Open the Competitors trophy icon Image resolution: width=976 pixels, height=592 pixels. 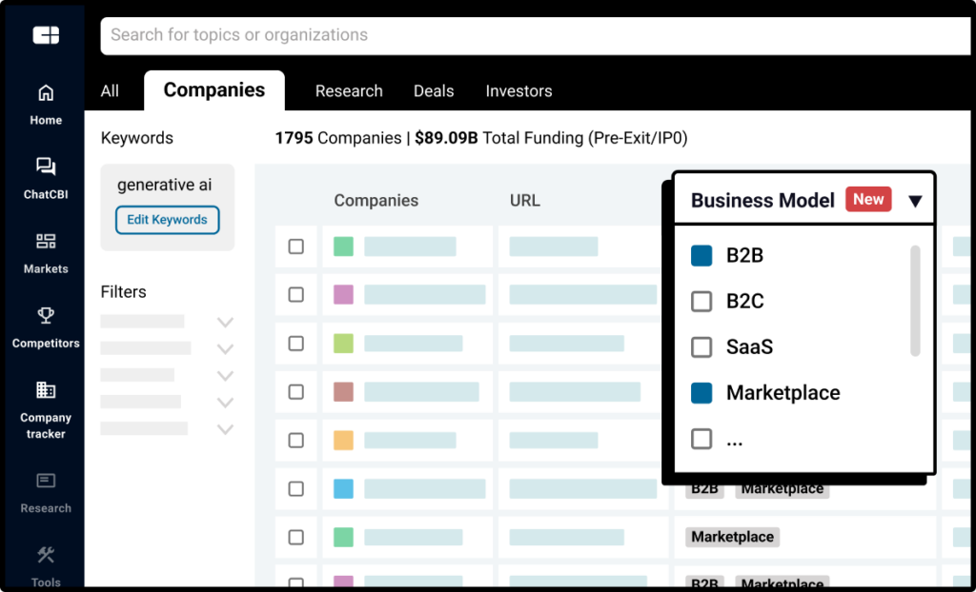46,316
